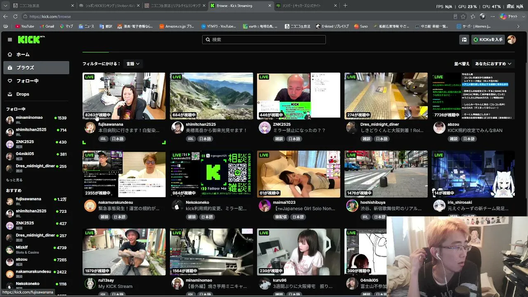Expand the 言語 filter dropdown
The height and width of the screenshot is (297, 528).
tap(133, 64)
